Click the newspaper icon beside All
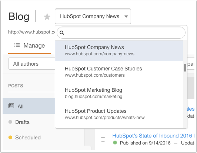 pyautogui.click(x=11, y=106)
